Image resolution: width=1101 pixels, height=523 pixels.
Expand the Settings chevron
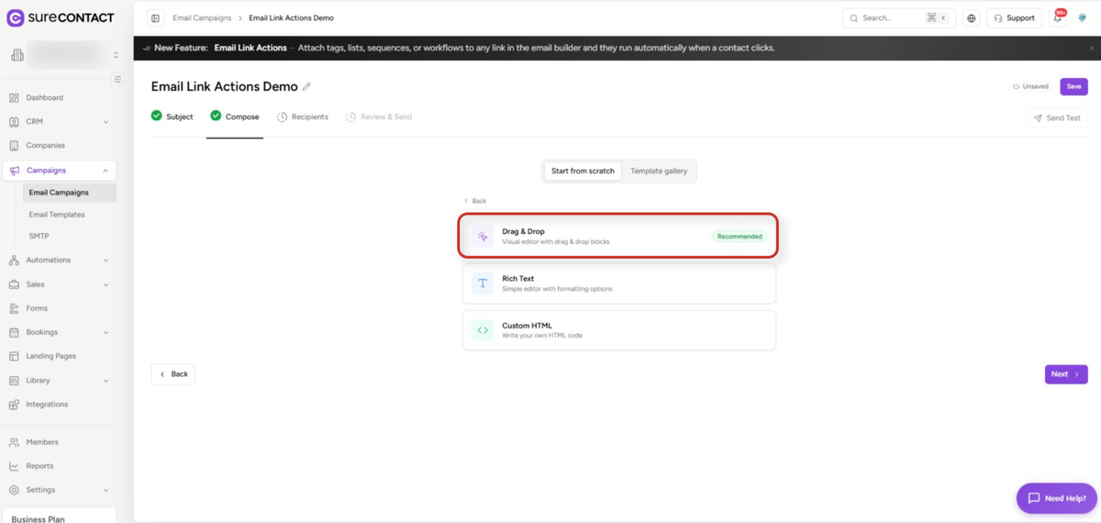pos(106,490)
